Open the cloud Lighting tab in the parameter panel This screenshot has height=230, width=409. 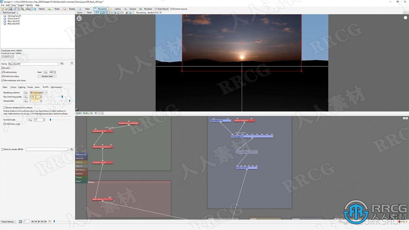[22, 87]
